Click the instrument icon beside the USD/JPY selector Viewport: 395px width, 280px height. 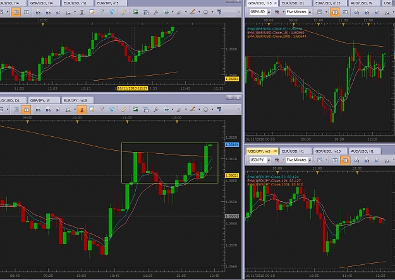[x=277, y=160]
